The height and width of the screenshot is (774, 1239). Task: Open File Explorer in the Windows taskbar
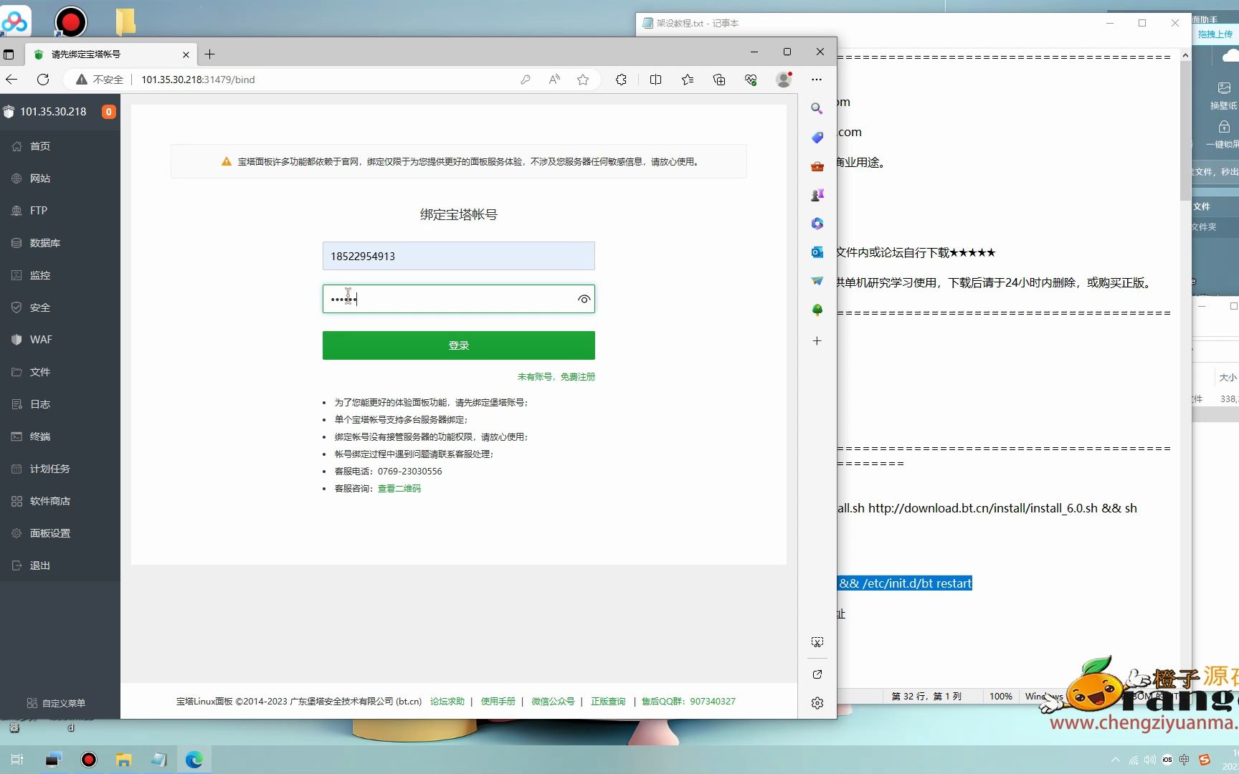coord(124,760)
